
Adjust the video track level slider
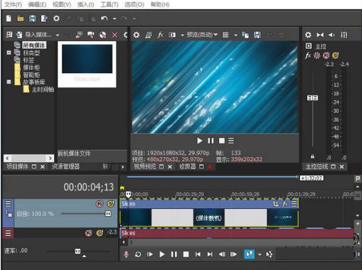pyautogui.click(x=108, y=214)
